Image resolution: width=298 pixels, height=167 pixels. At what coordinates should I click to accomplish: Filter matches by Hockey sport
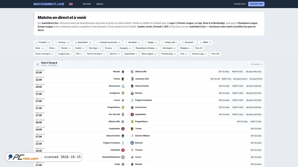pos(63,42)
